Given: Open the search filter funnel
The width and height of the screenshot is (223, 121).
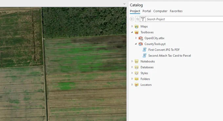Looking at the screenshot, I should pyautogui.click(x=143, y=19).
